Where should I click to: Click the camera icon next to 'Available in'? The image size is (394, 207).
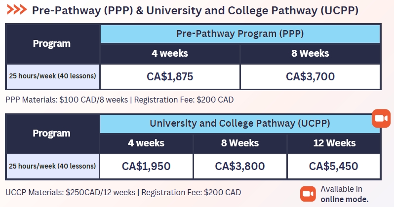click(x=308, y=194)
